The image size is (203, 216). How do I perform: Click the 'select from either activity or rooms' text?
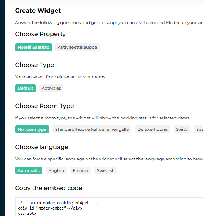tap(60, 77)
